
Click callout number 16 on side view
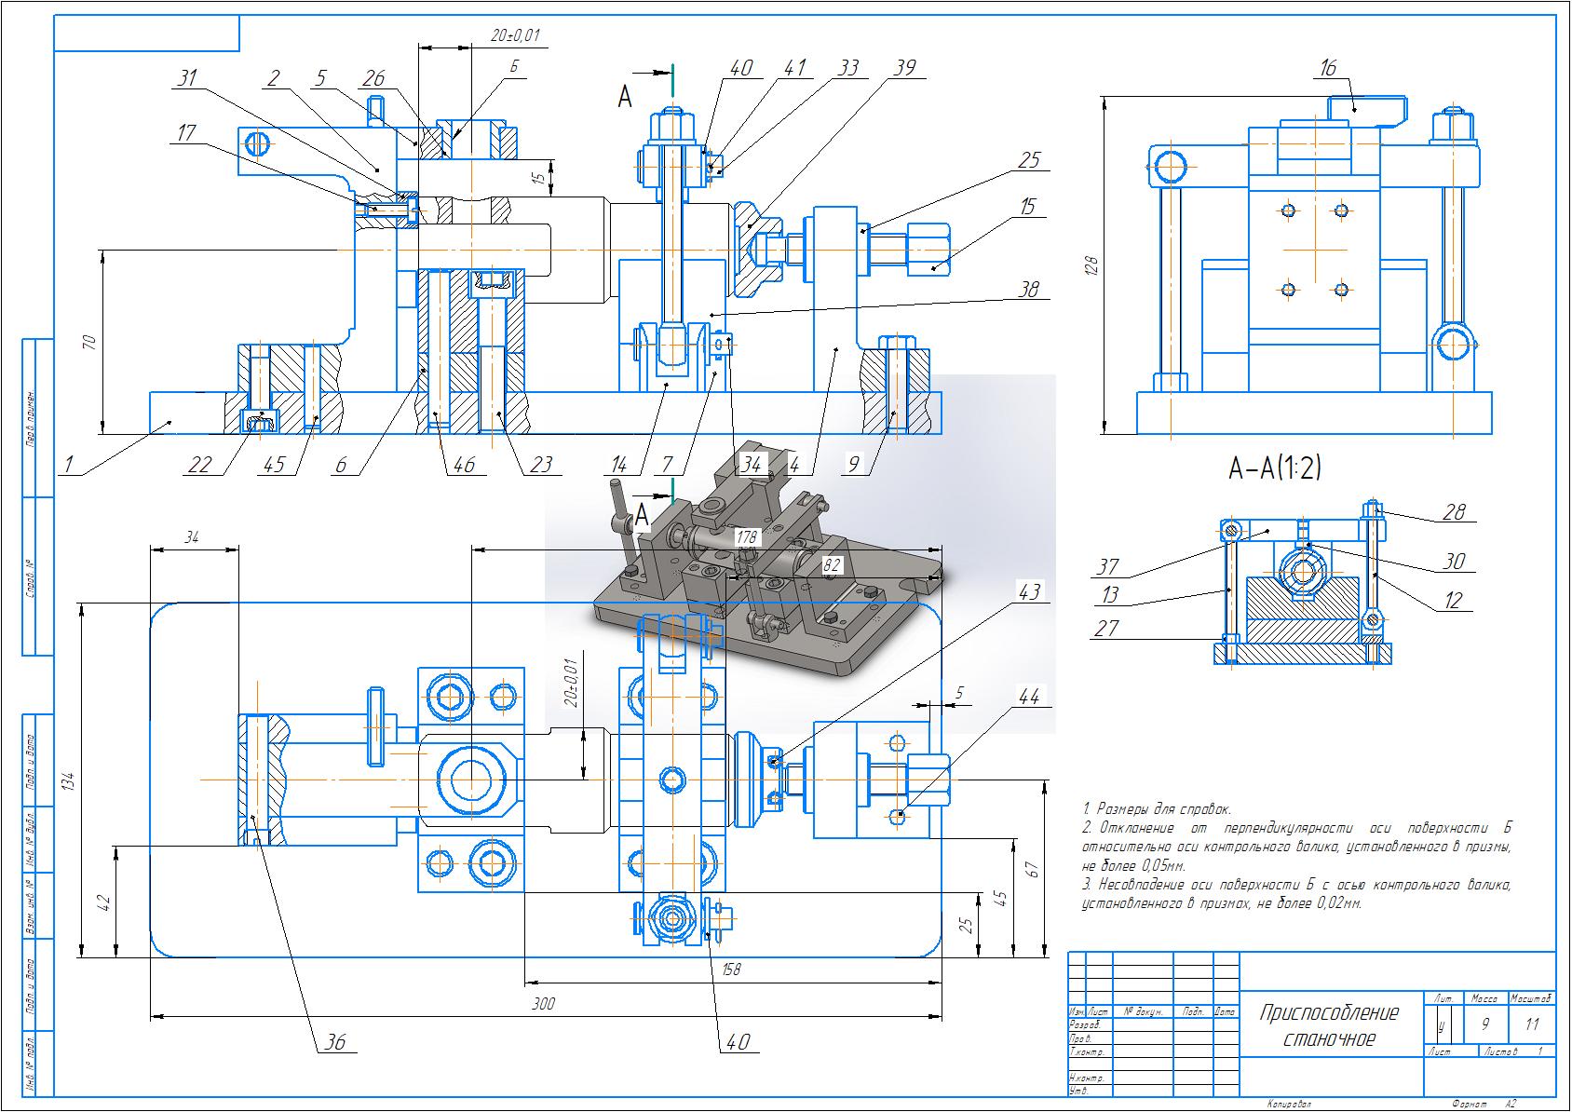(x=1328, y=68)
